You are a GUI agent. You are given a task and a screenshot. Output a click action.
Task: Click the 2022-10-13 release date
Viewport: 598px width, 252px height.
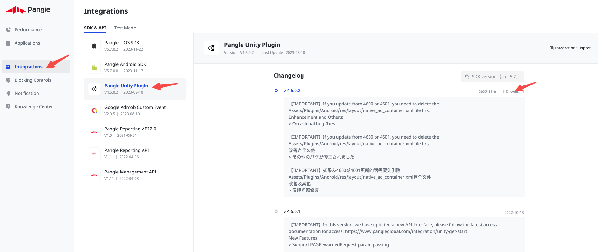[x=514, y=213]
